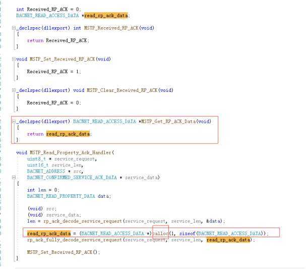The width and height of the screenshot is (306, 269).
Task: Click the MSTP_Set_Received_RP_ACK() call statement
Action: (64, 252)
